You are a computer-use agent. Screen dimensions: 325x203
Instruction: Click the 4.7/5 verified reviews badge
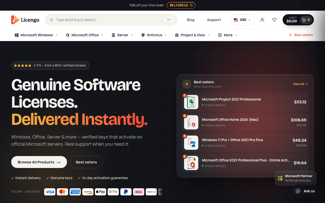[50, 65]
